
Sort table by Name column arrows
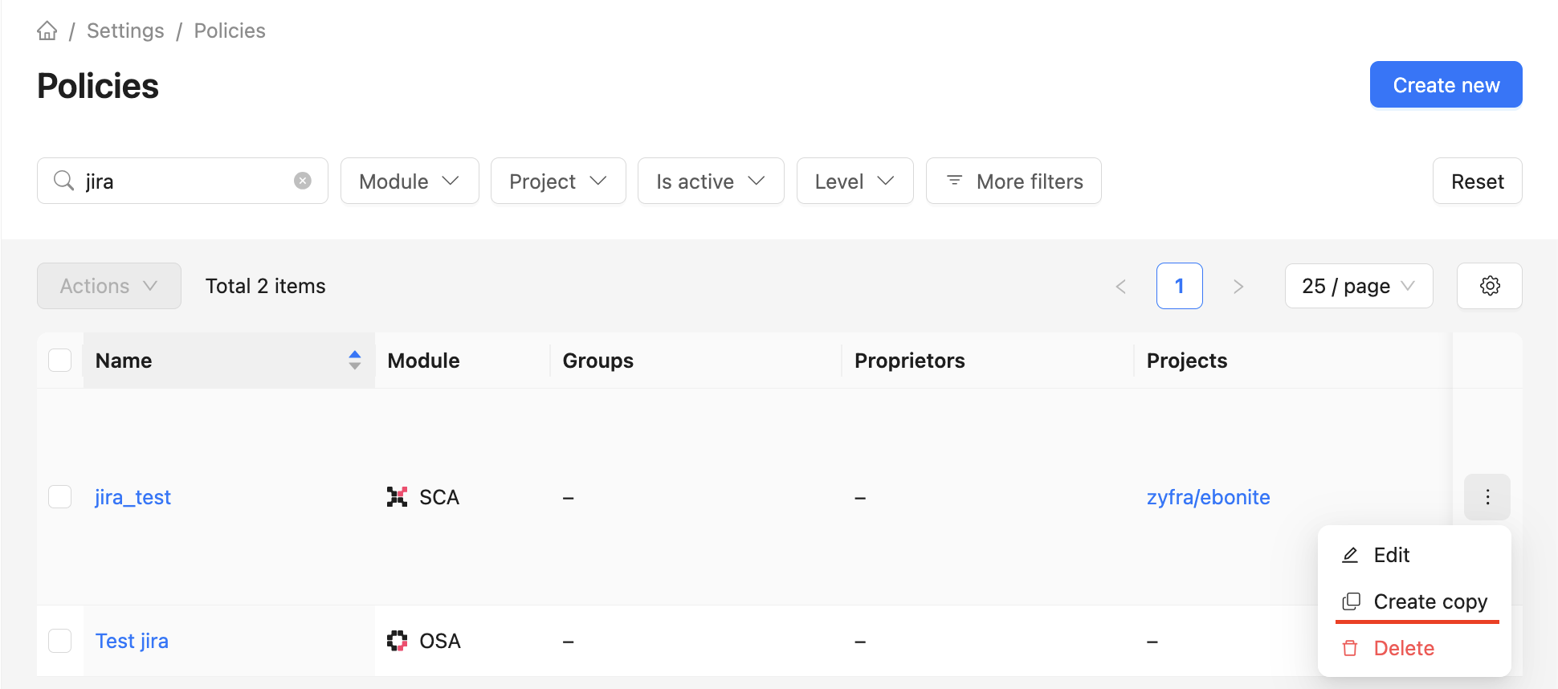tap(355, 360)
